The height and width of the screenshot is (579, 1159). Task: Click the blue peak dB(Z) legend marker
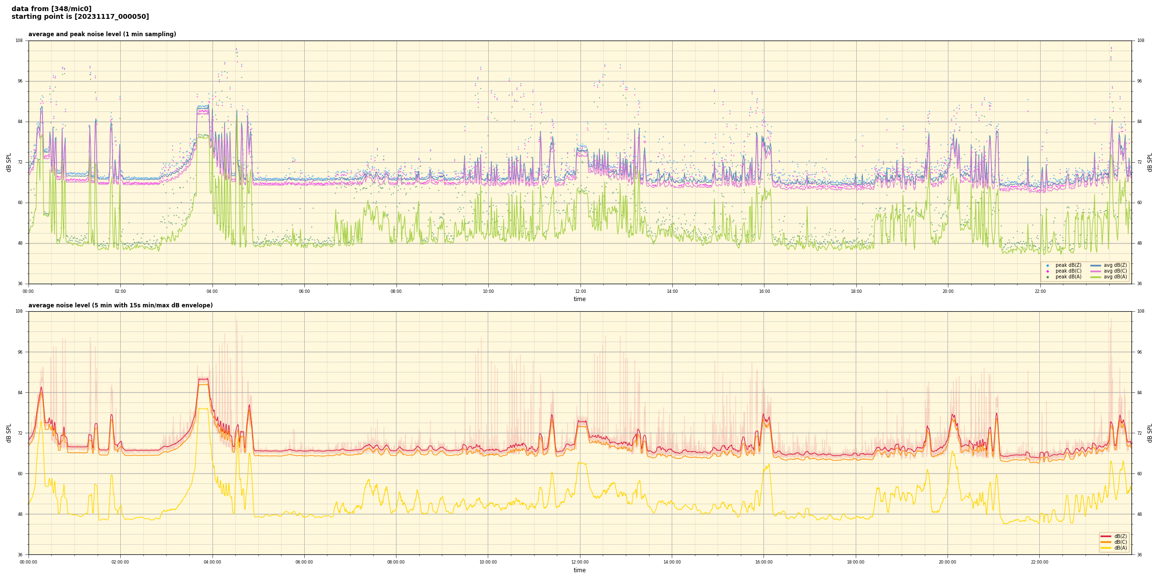1047,265
